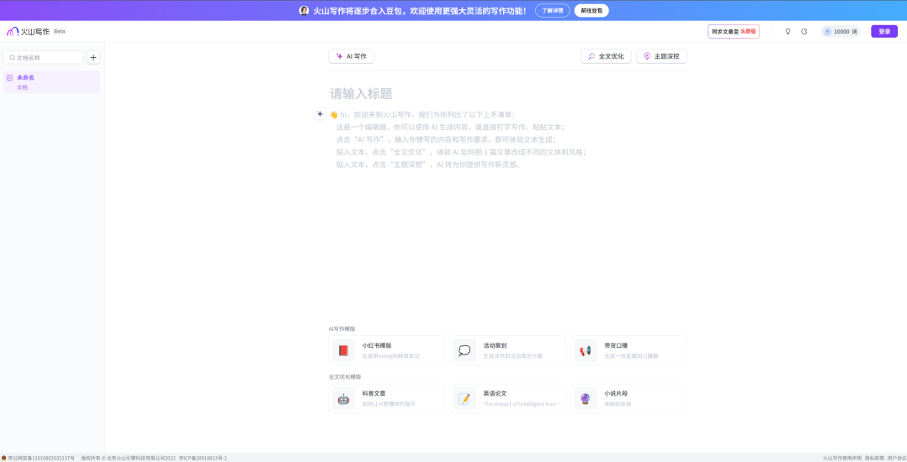This screenshot has height=462, width=907.
Task: Click the megaphone icon for 带货口播
Action: (586, 350)
